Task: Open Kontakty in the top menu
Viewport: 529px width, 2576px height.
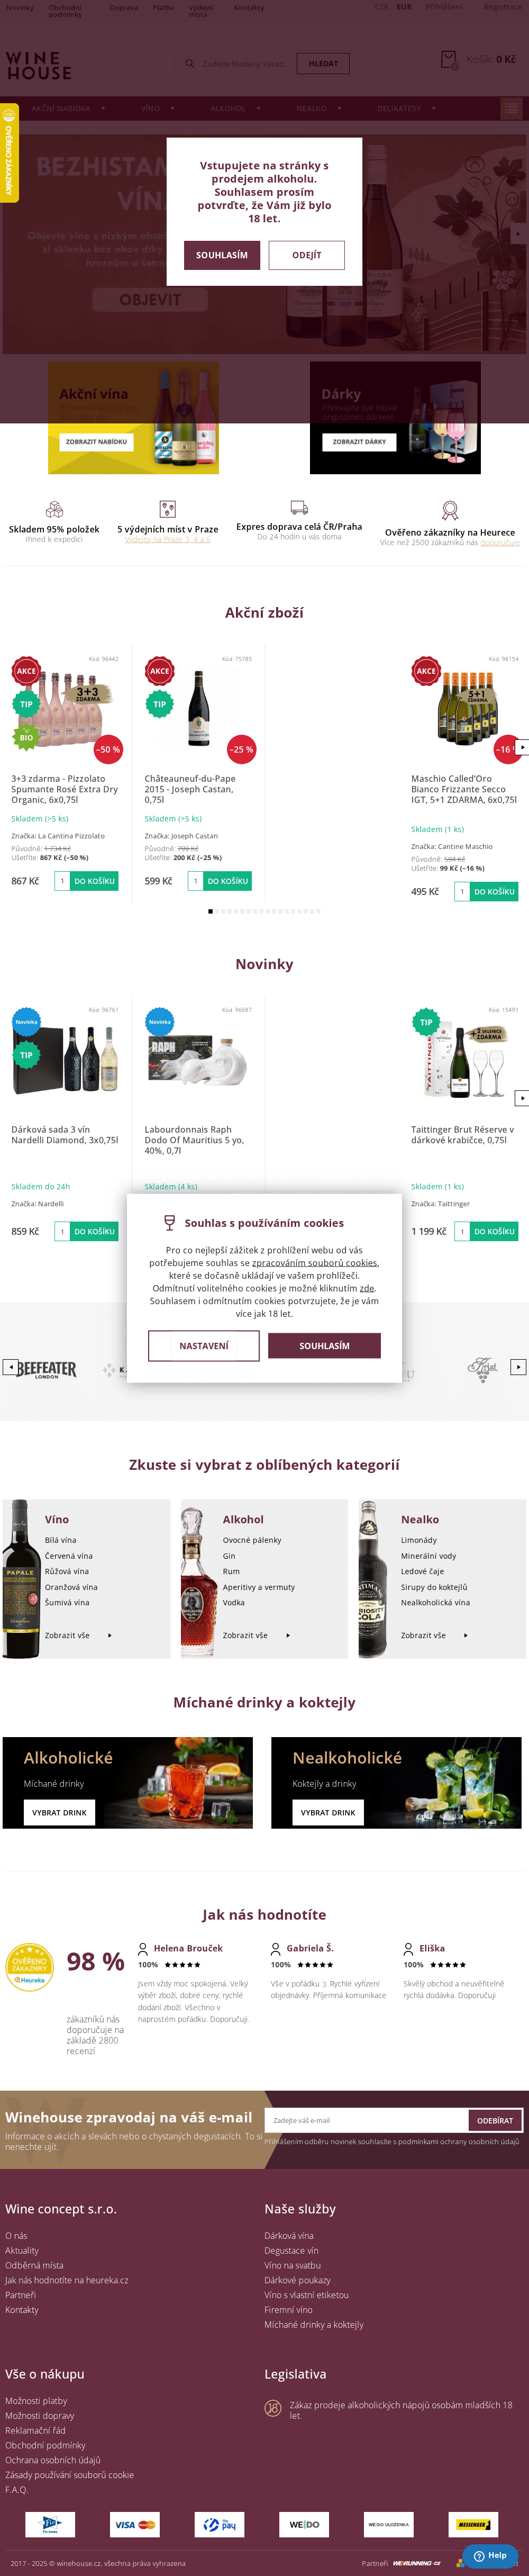Action: [x=249, y=8]
